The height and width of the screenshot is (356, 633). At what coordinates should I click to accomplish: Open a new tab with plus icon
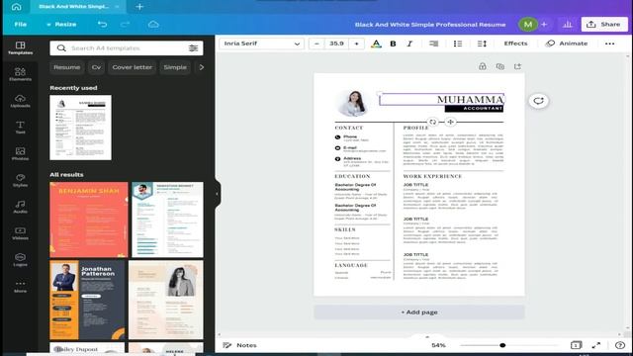139,7
